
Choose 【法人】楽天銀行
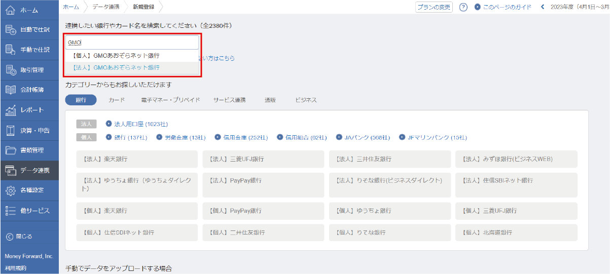(x=137, y=159)
